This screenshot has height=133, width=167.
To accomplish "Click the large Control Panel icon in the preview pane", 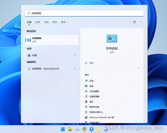I will 112,38.
